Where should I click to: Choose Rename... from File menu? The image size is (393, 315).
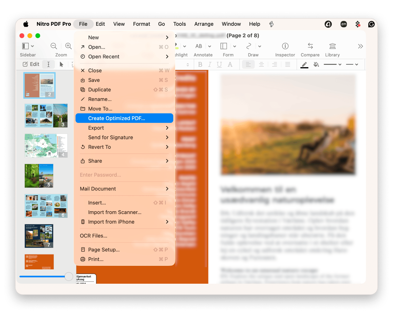124,99
